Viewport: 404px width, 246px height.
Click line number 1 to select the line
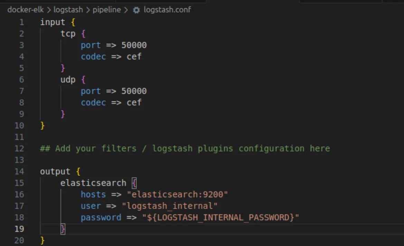pos(21,22)
